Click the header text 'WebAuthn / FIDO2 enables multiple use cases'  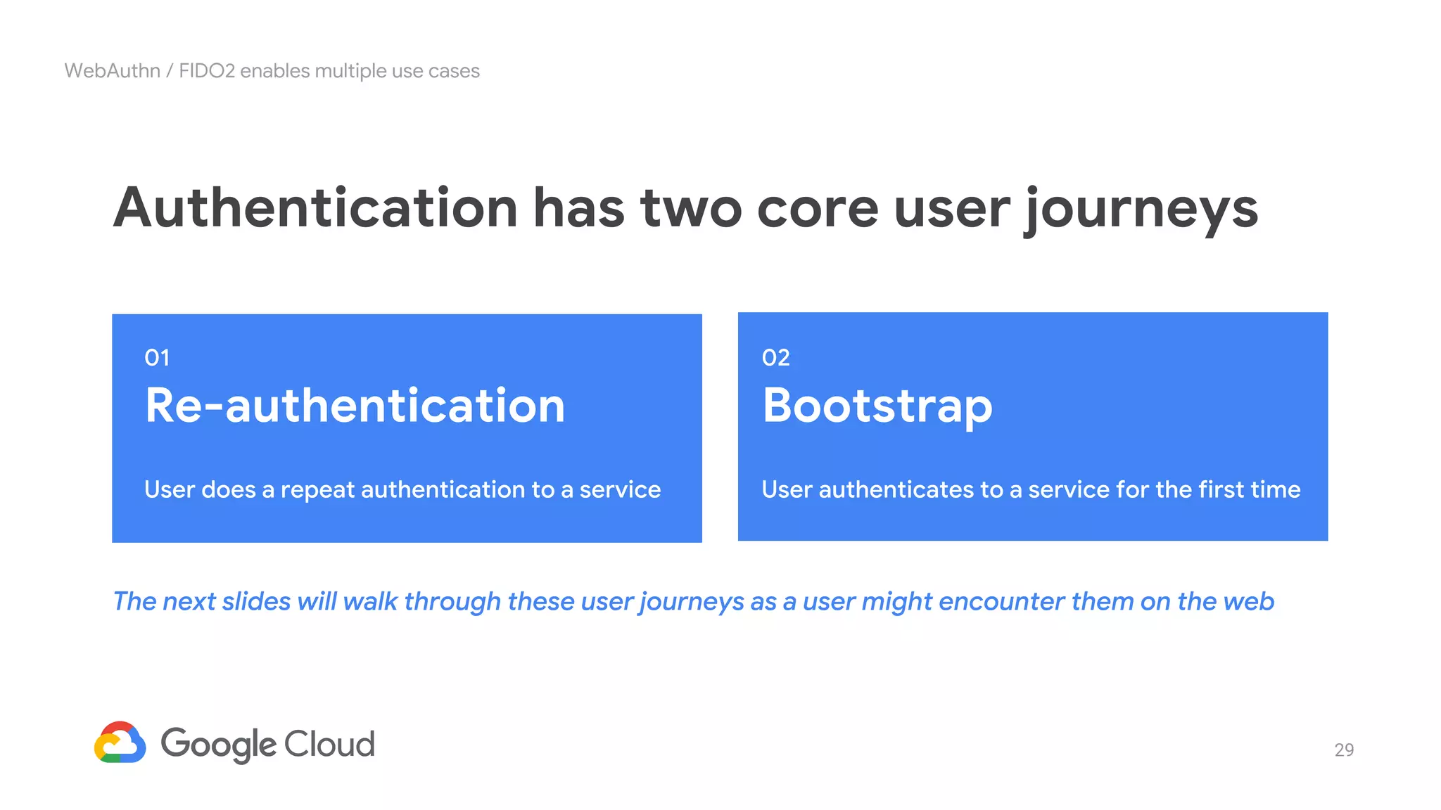click(272, 71)
